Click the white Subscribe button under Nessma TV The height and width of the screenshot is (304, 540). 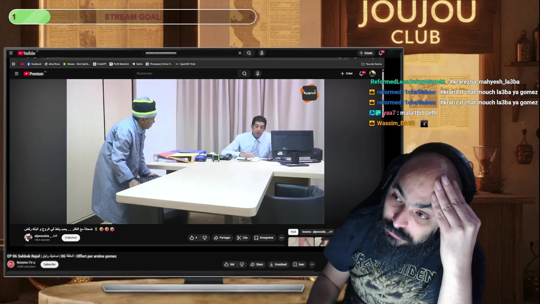[49, 264]
